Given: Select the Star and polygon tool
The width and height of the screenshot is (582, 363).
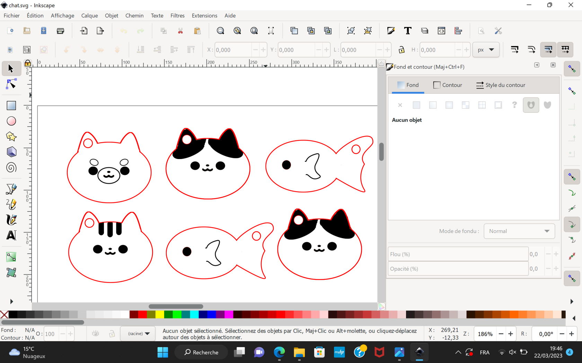Looking at the screenshot, I should click(x=11, y=137).
